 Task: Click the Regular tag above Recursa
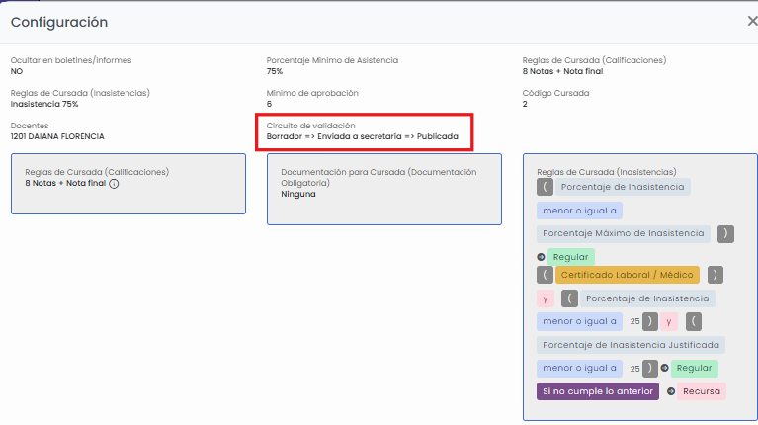(694, 368)
